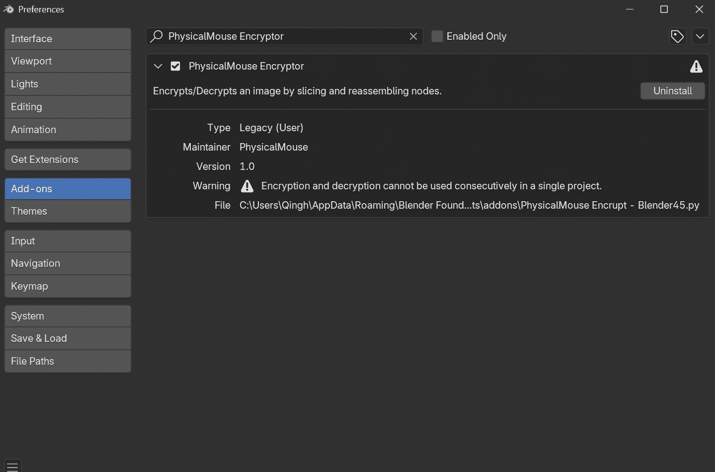This screenshot has width=715, height=472.
Task: Click the warning triangle next to the Encryption message
Action: point(247,186)
